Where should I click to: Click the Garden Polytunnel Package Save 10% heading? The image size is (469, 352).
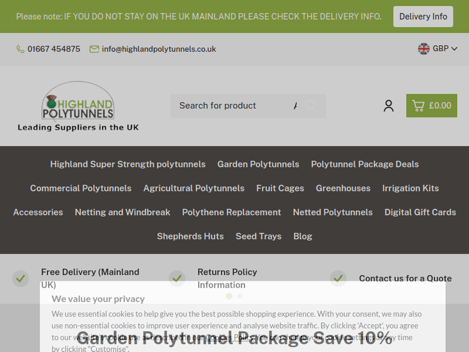pyautogui.click(x=234, y=338)
